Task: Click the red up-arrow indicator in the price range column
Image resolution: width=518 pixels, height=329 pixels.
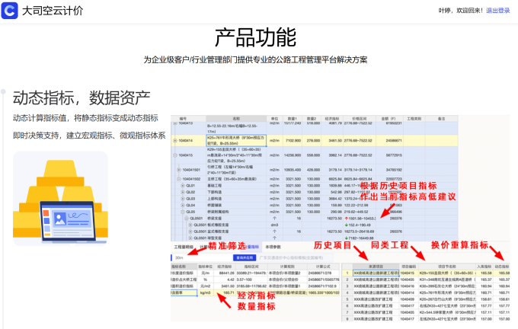Action: point(345,217)
